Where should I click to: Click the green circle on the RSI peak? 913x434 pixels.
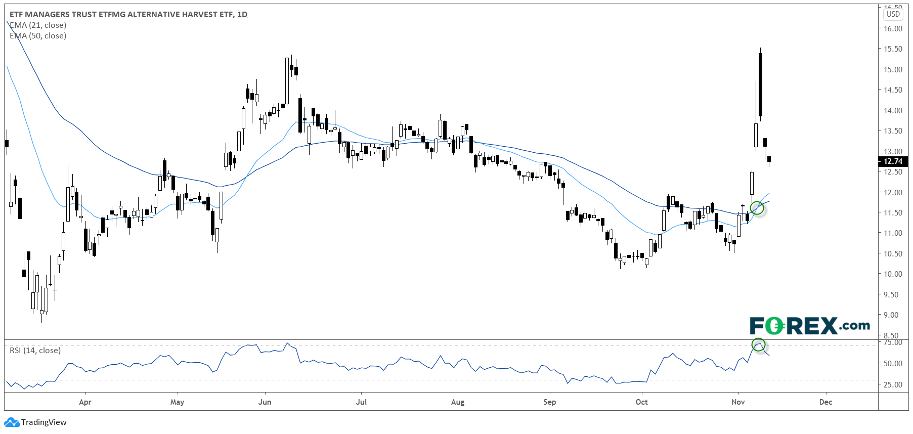click(758, 344)
